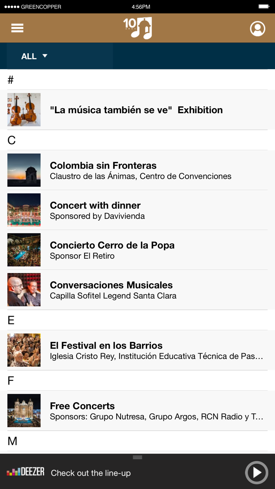Open the hamburger navigation menu
This screenshot has height=489, width=275.
[17, 28]
